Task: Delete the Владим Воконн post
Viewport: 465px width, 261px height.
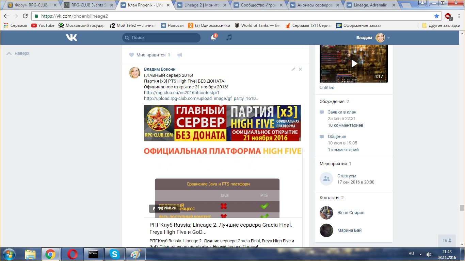Action: pyautogui.click(x=300, y=69)
